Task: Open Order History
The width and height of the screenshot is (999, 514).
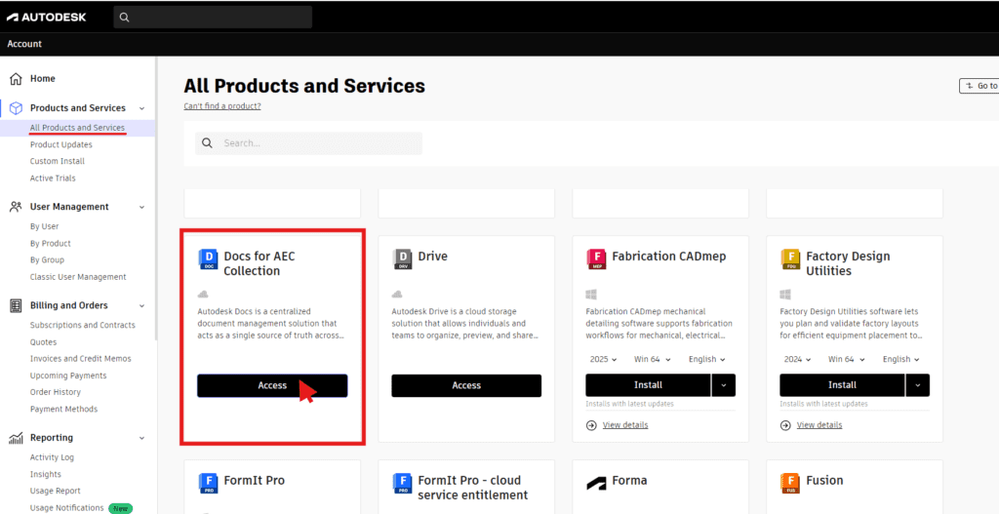Action: (56, 392)
